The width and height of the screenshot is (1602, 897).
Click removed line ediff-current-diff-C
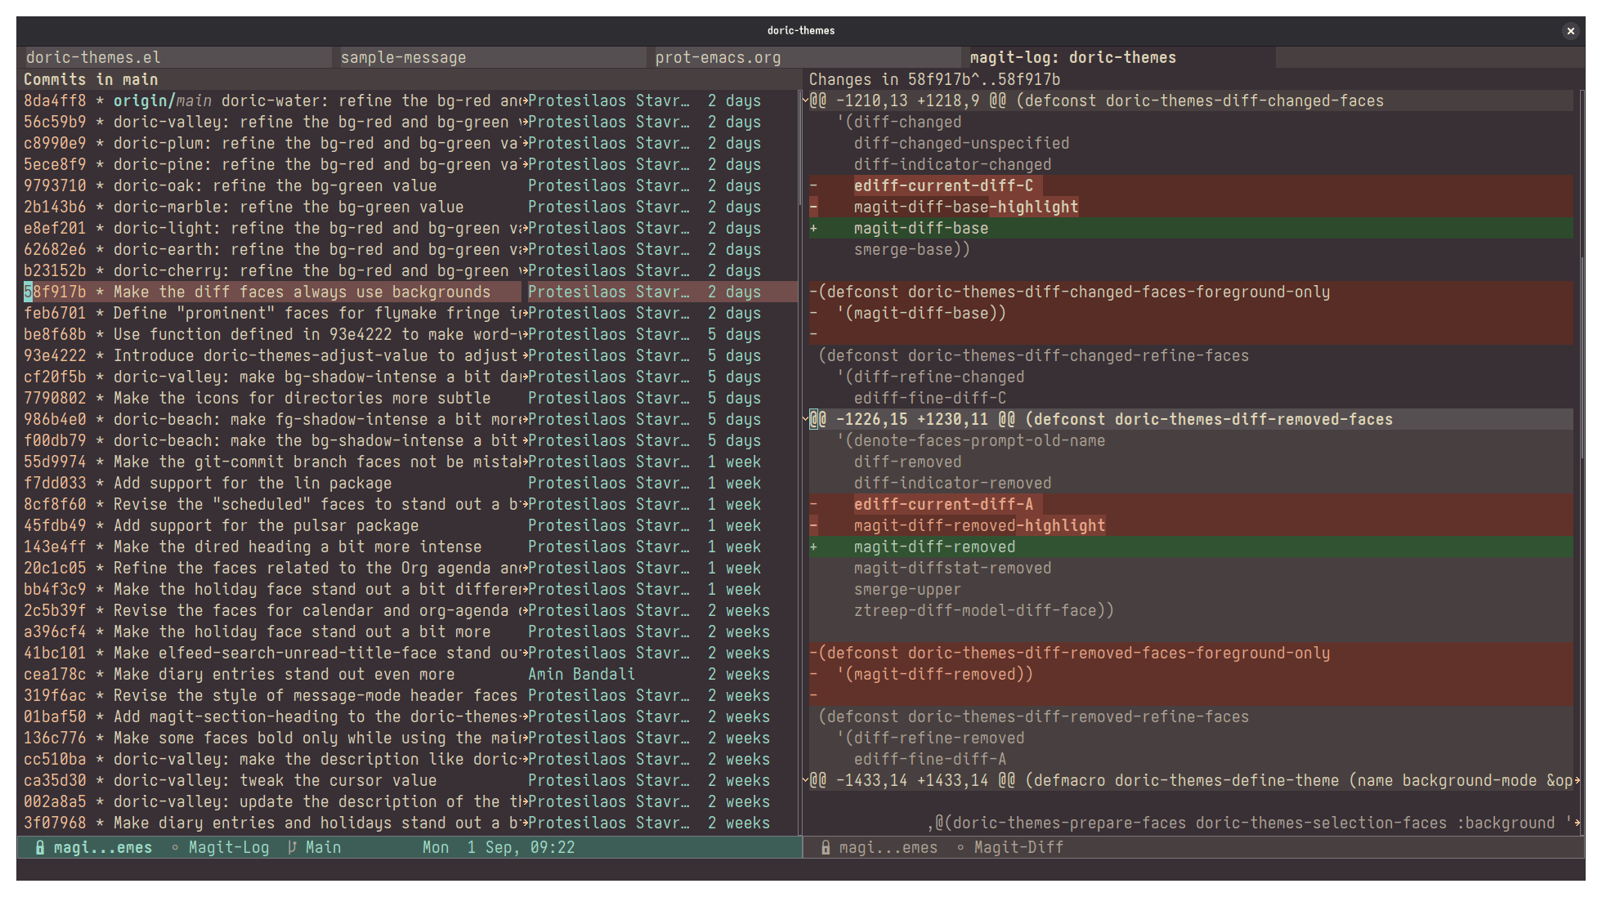[x=1191, y=185]
